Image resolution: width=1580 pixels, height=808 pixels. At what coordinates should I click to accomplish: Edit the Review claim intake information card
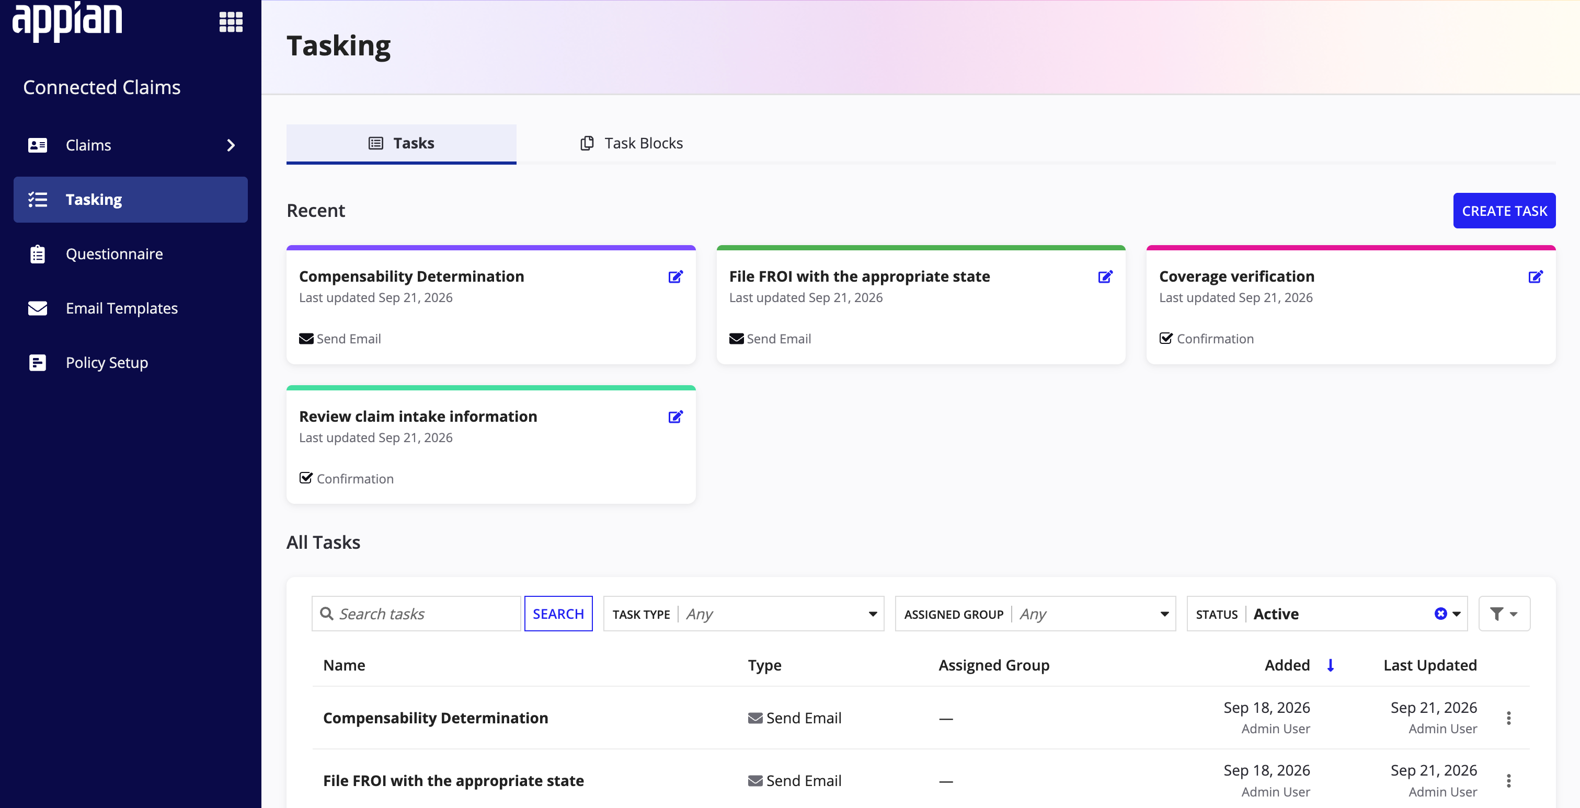675,417
